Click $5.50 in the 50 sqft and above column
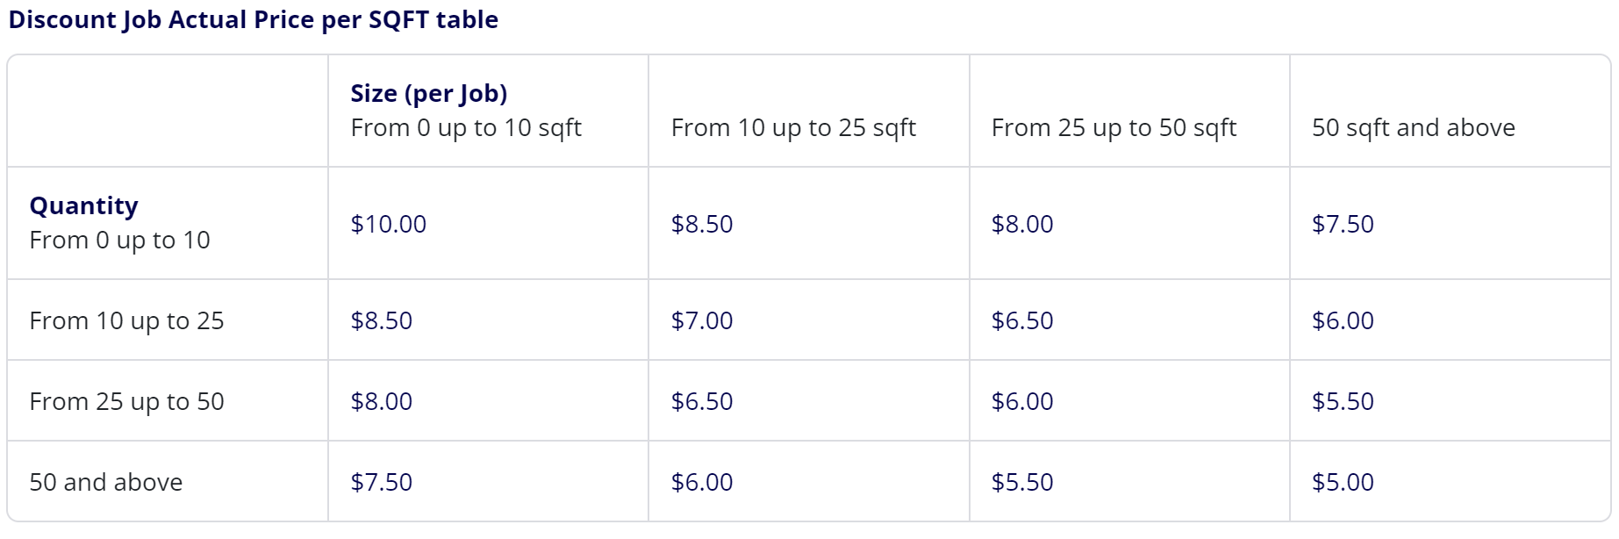 [x=1343, y=401]
